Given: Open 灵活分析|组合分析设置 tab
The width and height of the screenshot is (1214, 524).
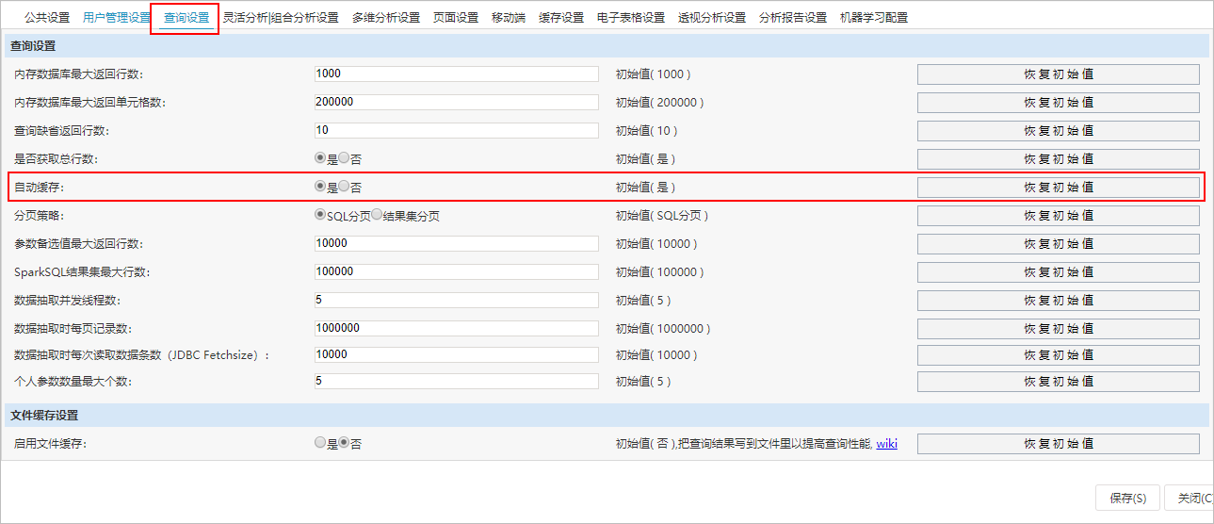Looking at the screenshot, I should [281, 18].
